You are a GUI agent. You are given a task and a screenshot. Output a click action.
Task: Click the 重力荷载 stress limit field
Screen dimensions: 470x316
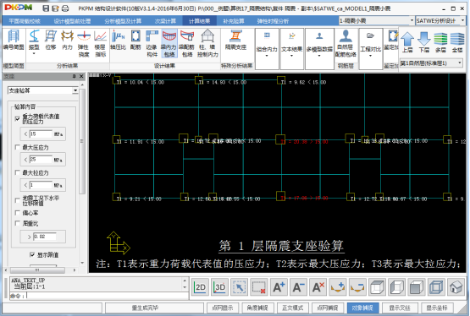point(41,134)
